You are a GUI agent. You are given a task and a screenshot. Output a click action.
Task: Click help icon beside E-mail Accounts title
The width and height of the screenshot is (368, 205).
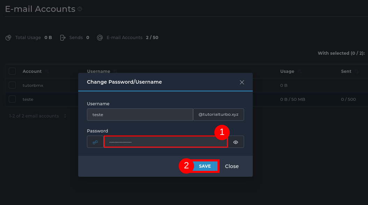tap(80, 9)
